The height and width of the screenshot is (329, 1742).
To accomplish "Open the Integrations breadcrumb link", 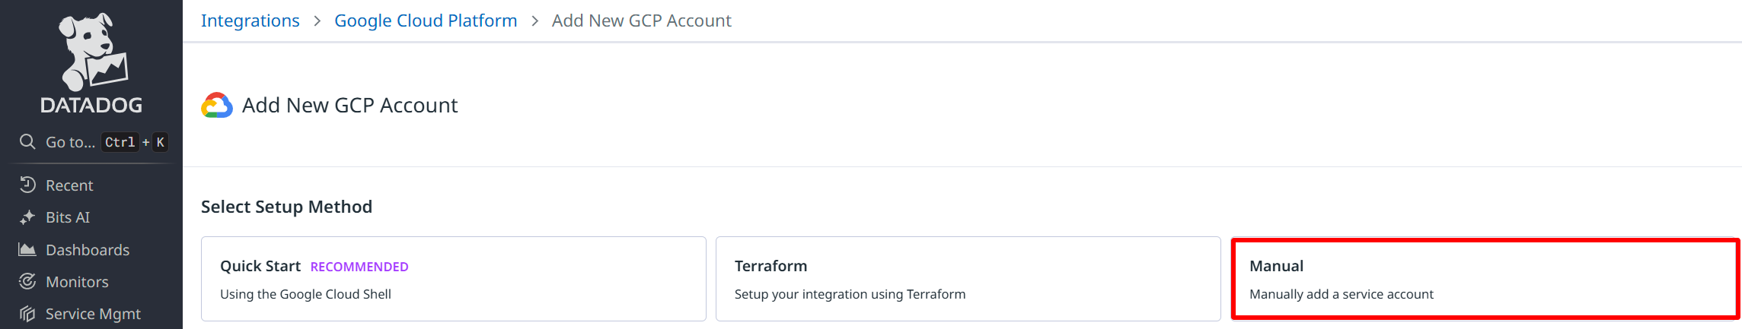I will [250, 21].
